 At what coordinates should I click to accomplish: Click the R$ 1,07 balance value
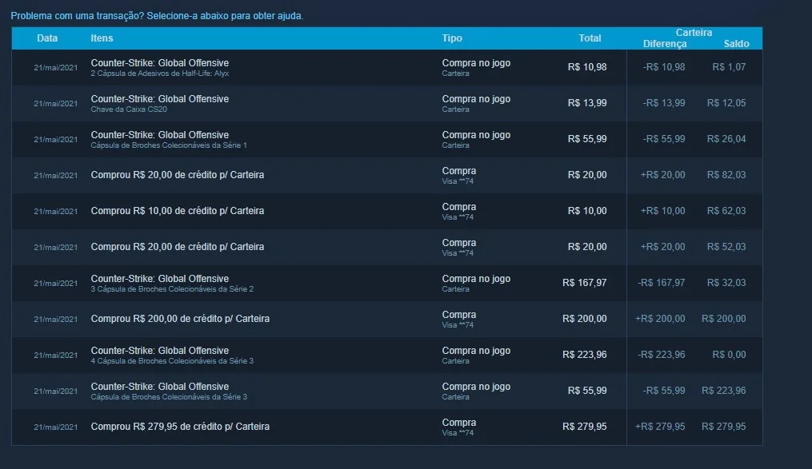pyautogui.click(x=729, y=67)
